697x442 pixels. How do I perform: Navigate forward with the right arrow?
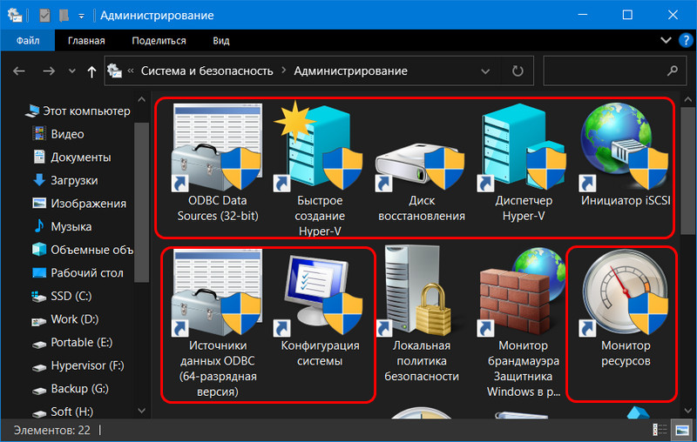(49, 70)
